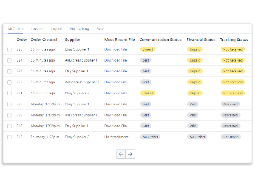Click Not Received badge on order 222
Image resolution: width=255 pixels, height=186 pixels.
point(233,82)
